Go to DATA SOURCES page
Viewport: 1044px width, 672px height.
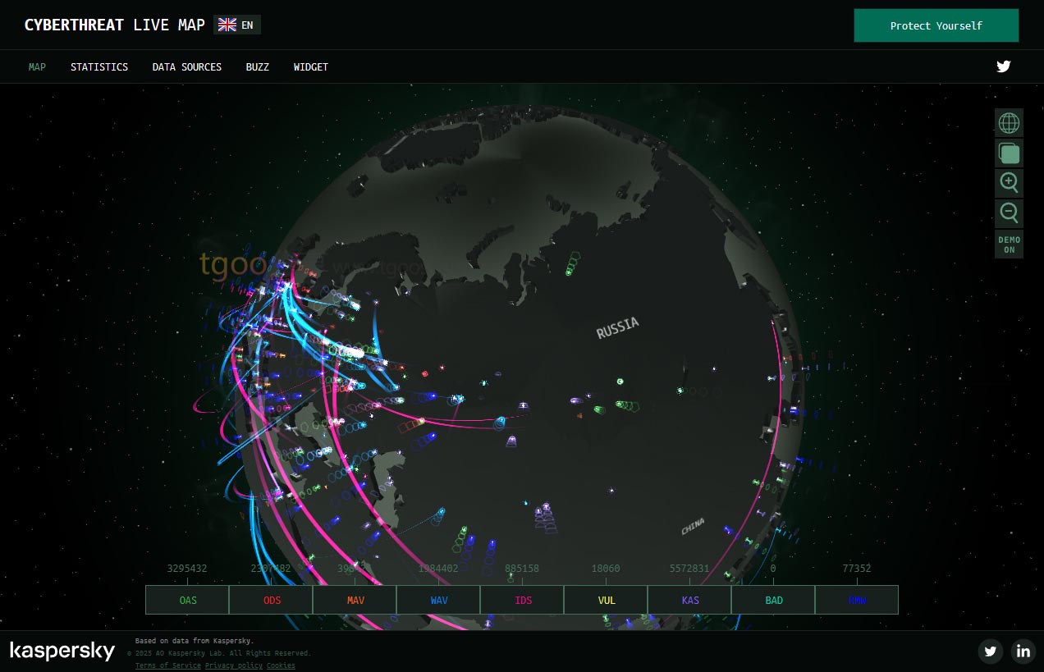(x=186, y=67)
